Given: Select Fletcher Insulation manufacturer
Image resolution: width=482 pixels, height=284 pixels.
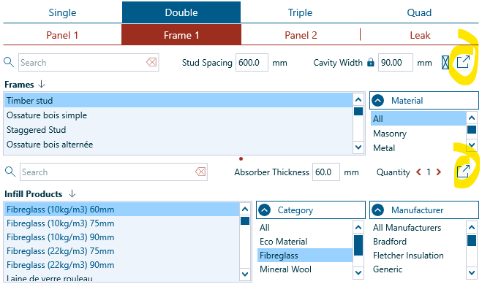Looking at the screenshot, I should 418,256.
